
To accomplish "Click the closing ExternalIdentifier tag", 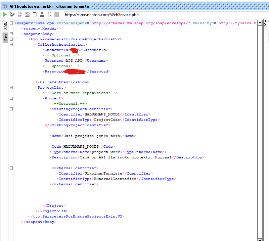I will pos(74,184).
